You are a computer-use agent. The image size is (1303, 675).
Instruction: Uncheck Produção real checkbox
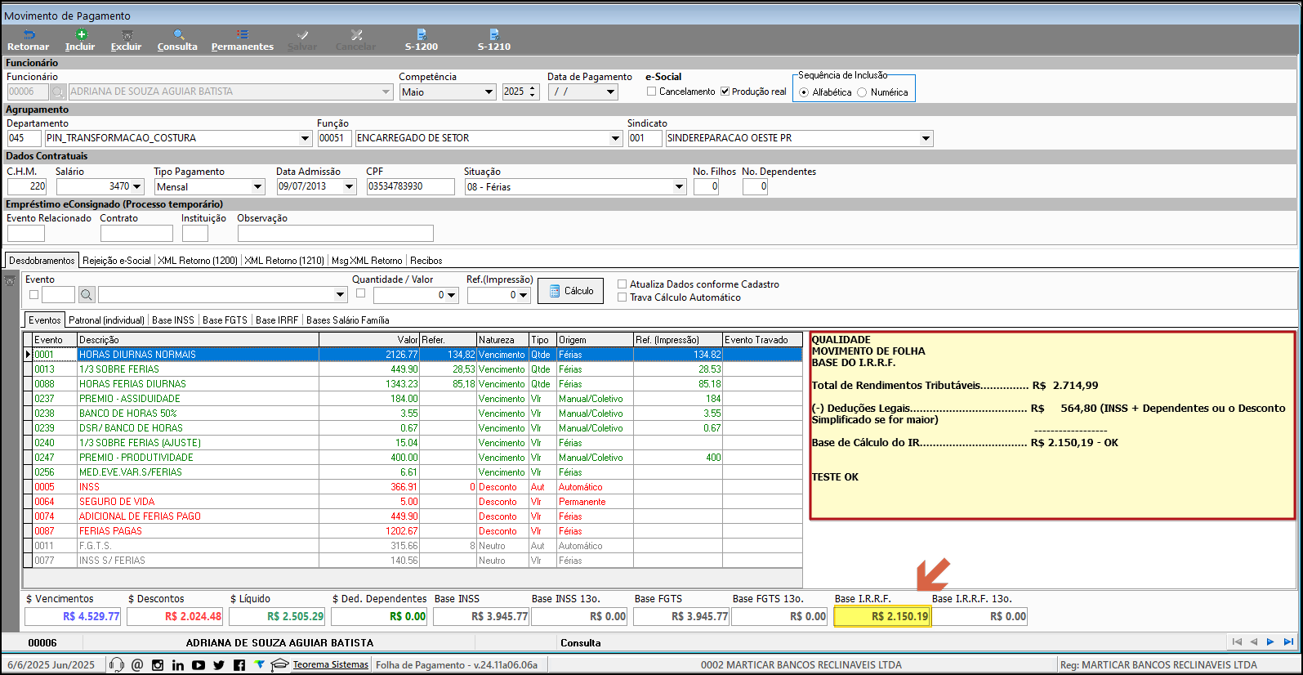(725, 92)
